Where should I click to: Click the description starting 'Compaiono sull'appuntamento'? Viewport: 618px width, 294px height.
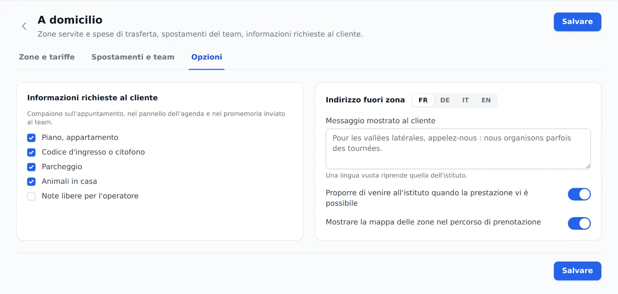click(x=156, y=118)
